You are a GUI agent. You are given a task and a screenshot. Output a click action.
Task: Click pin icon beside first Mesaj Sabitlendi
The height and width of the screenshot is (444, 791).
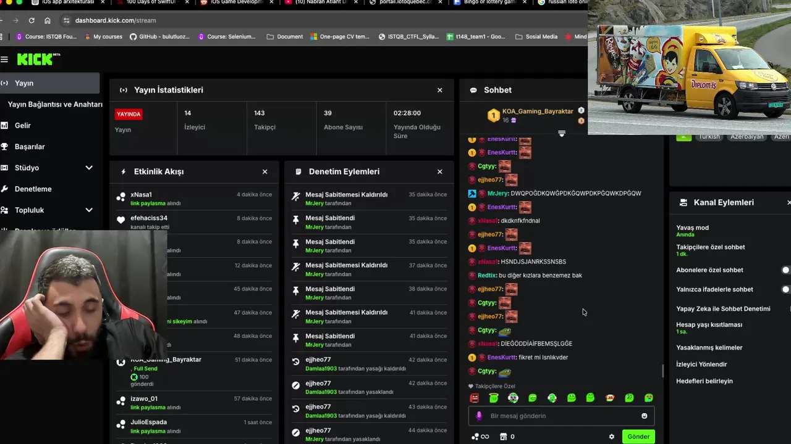click(x=295, y=219)
